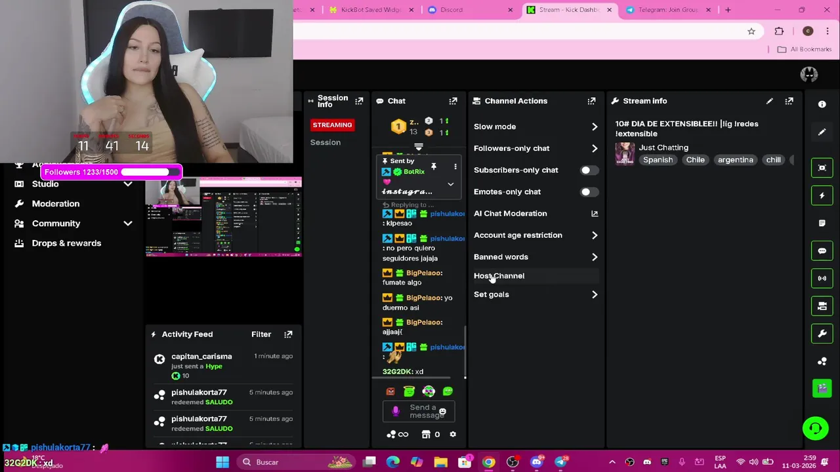Toggle host camera icon in right sidebar

pyautogui.click(x=822, y=305)
